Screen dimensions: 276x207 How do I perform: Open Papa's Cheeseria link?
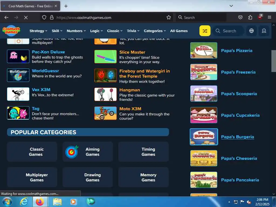tap(239, 158)
